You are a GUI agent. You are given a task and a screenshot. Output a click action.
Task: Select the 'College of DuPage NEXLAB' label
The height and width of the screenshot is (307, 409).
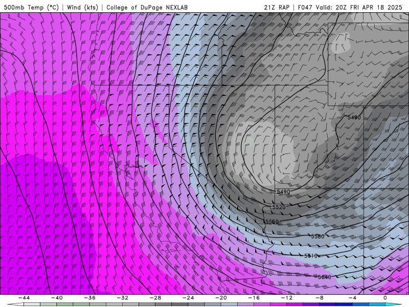(147, 7)
